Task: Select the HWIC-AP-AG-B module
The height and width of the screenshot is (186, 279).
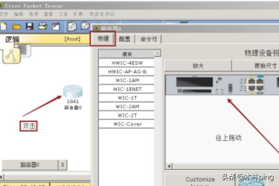Action: tap(126, 72)
